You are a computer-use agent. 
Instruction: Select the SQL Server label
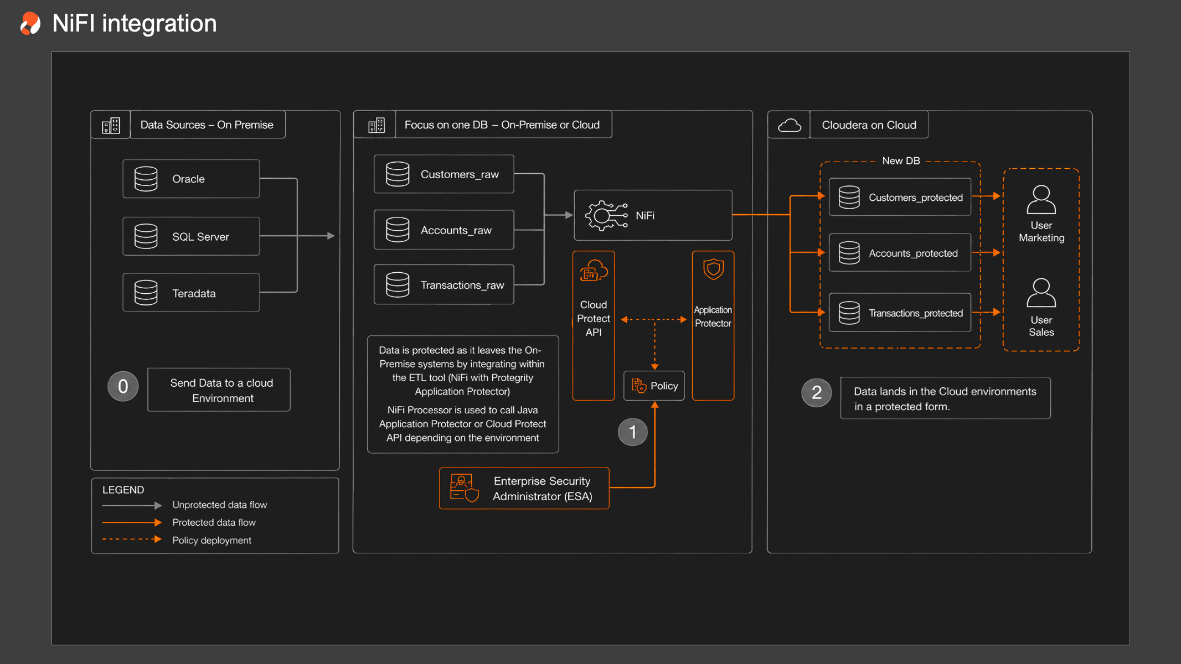click(x=200, y=237)
